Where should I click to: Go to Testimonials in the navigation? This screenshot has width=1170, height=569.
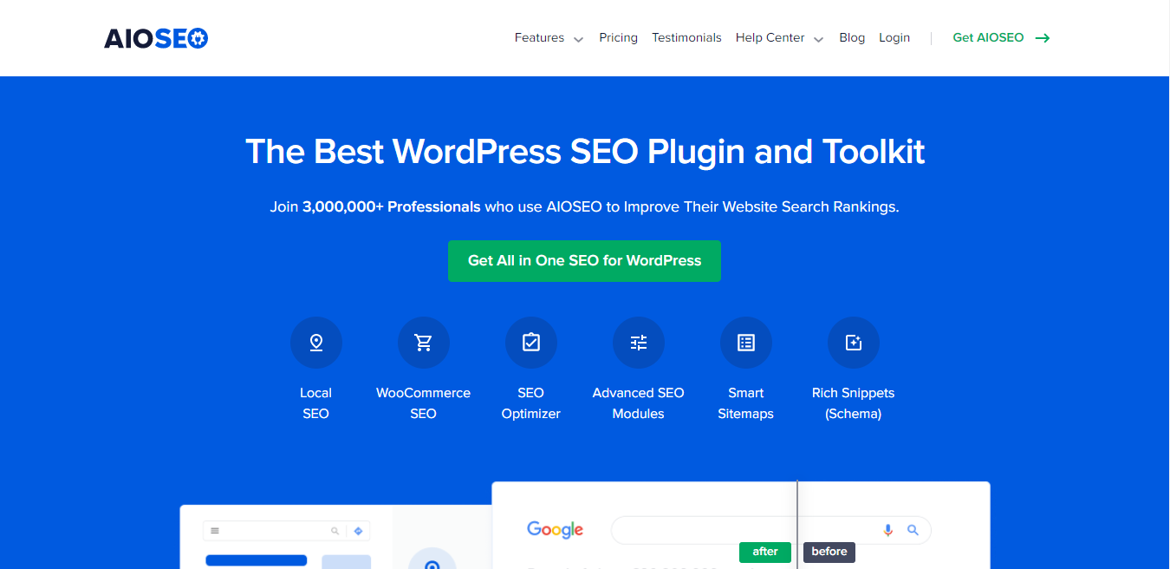(686, 38)
